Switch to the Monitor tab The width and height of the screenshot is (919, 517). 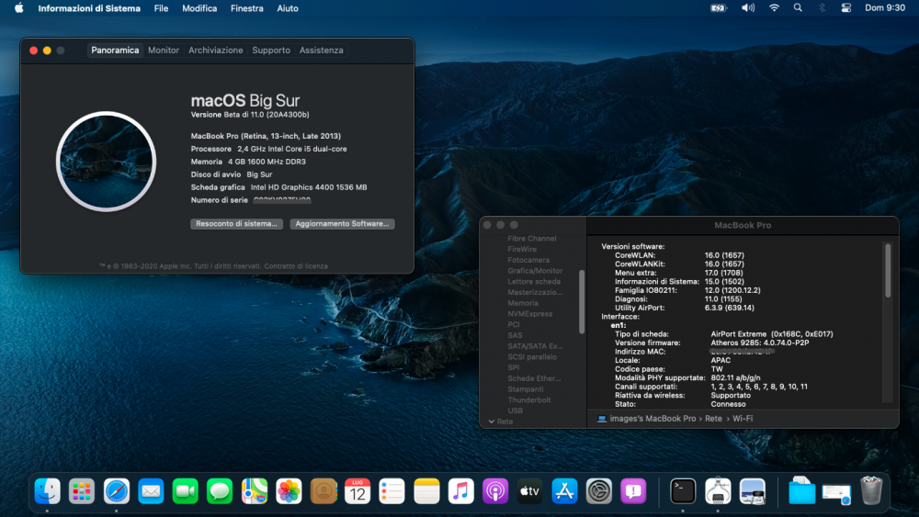click(x=164, y=51)
